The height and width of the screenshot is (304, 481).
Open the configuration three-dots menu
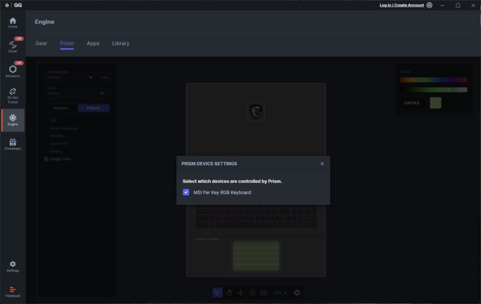(105, 78)
